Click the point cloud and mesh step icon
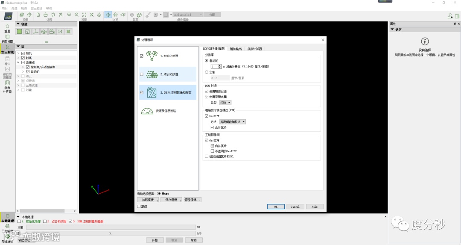Screen dimensions: 461x245 pos(152,74)
